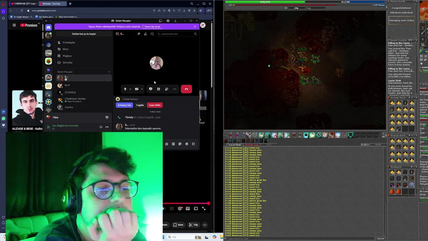
Task: Switch to NPCs tab in Tibia
Action: [269, 145]
